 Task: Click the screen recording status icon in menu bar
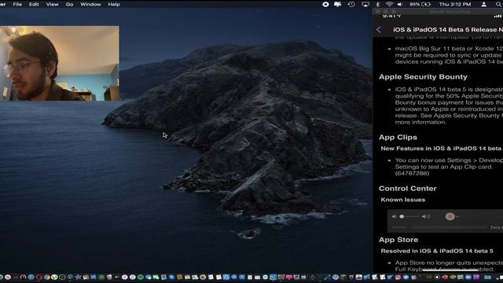click(x=325, y=4)
